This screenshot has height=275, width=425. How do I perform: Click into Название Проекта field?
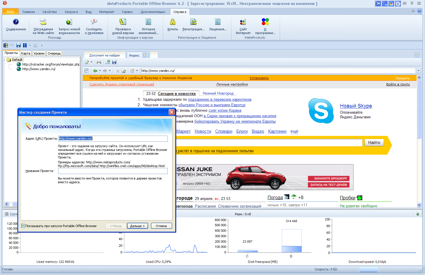pos(113,171)
